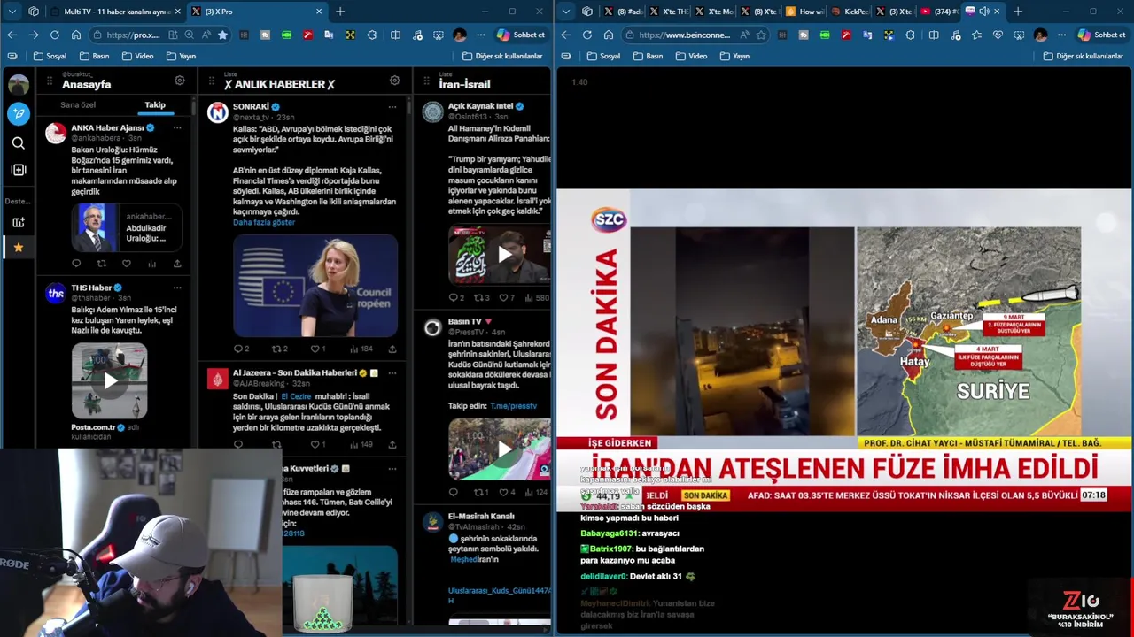Like the Al Jazeera Son Dakika post
Viewport: 1134px width, 637px height.
(x=317, y=444)
